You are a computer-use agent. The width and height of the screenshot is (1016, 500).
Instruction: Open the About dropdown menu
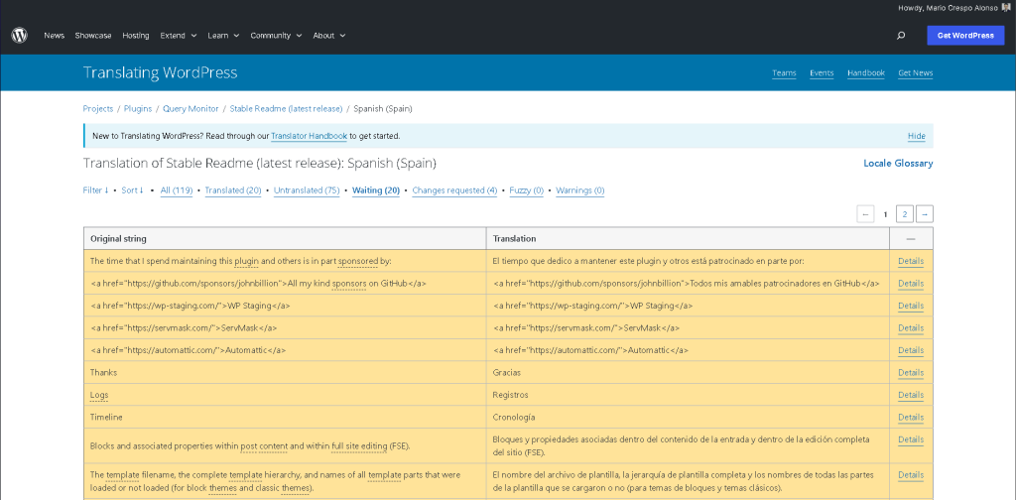click(x=328, y=36)
